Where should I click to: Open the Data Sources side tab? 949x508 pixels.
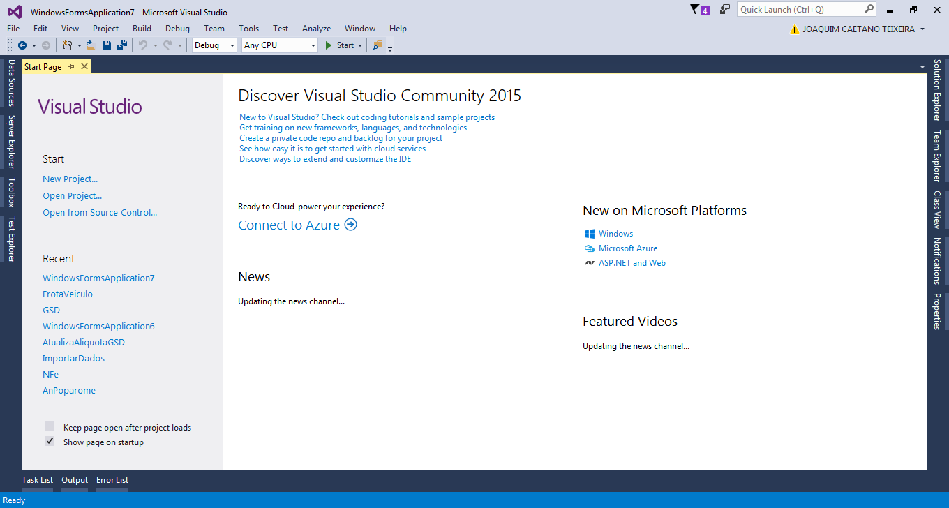click(x=11, y=83)
